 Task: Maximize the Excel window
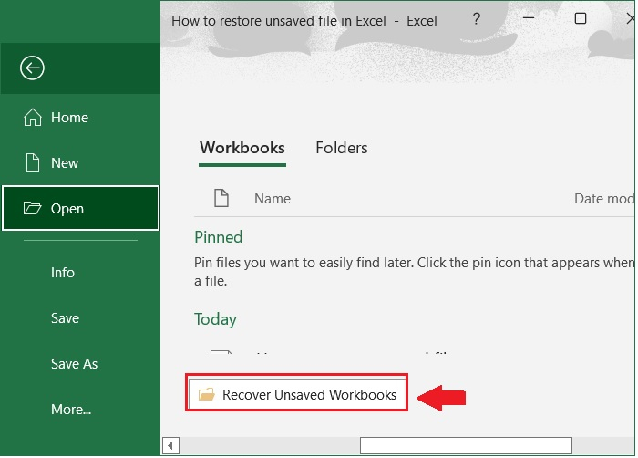[x=581, y=18]
